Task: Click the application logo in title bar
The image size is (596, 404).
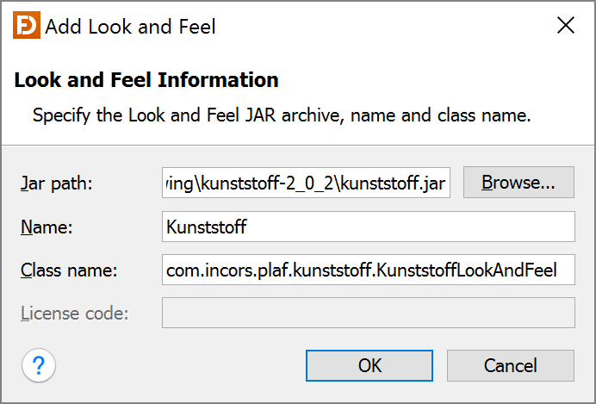Action: 26,26
